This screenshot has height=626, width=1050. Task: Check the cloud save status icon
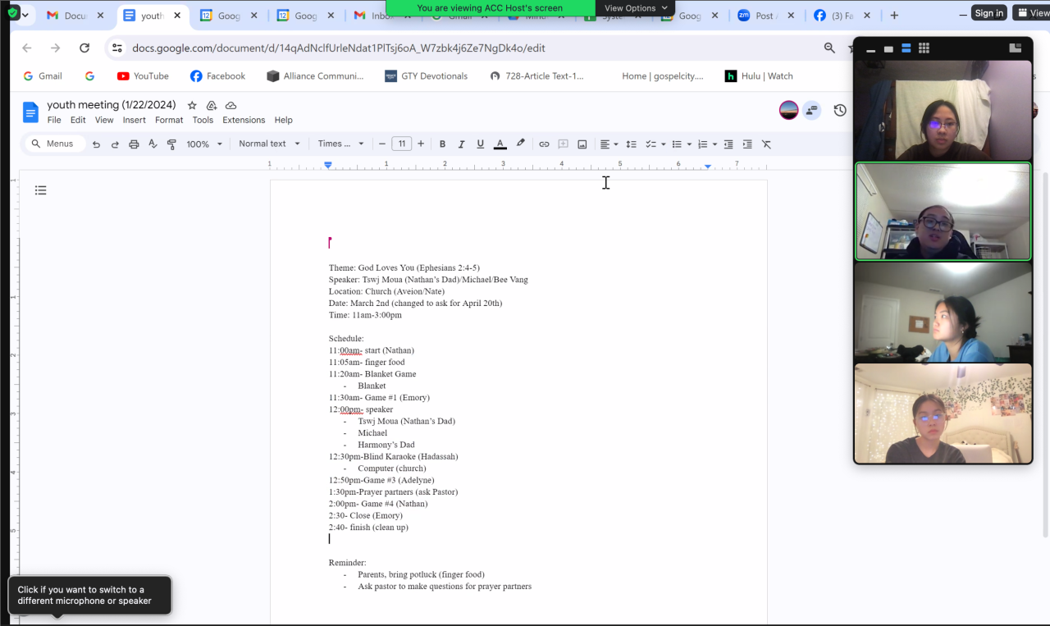[231, 105]
